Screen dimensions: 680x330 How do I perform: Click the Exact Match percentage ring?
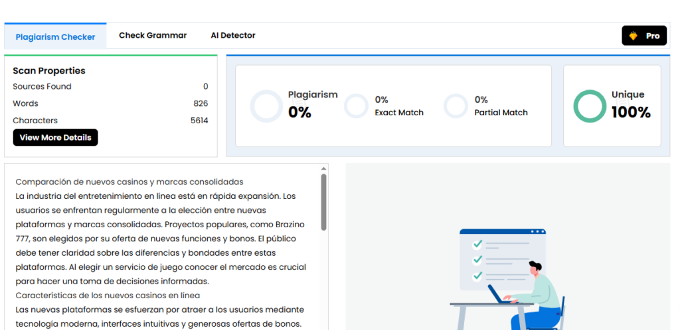pyautogui.click(x=356, y=106)
